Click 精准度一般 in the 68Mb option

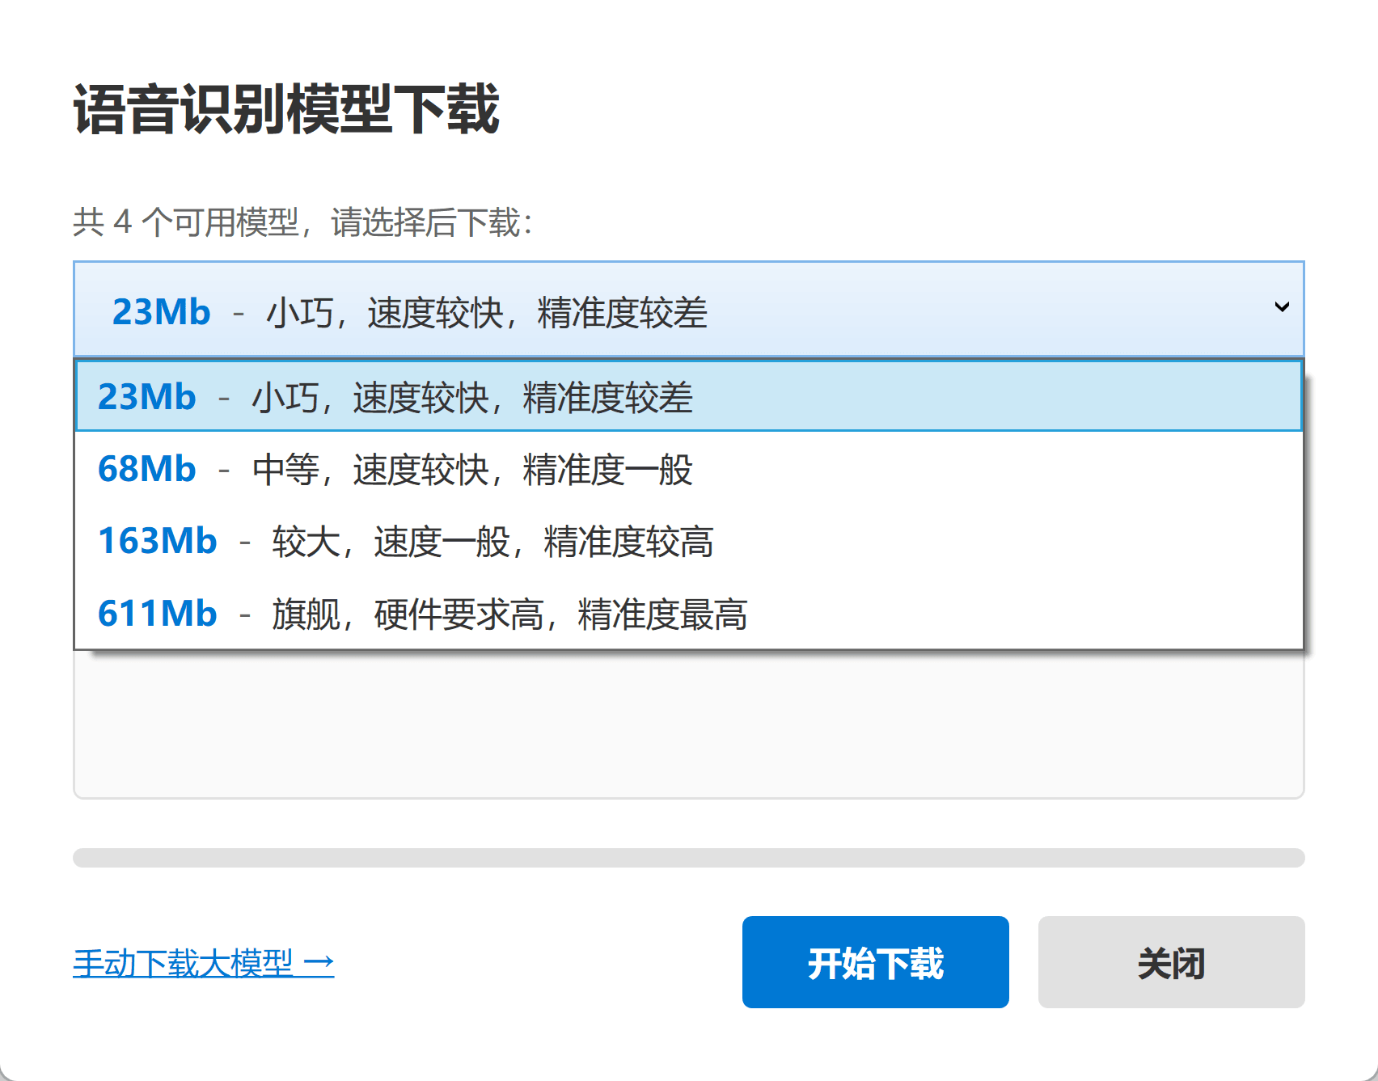point(607,470)
